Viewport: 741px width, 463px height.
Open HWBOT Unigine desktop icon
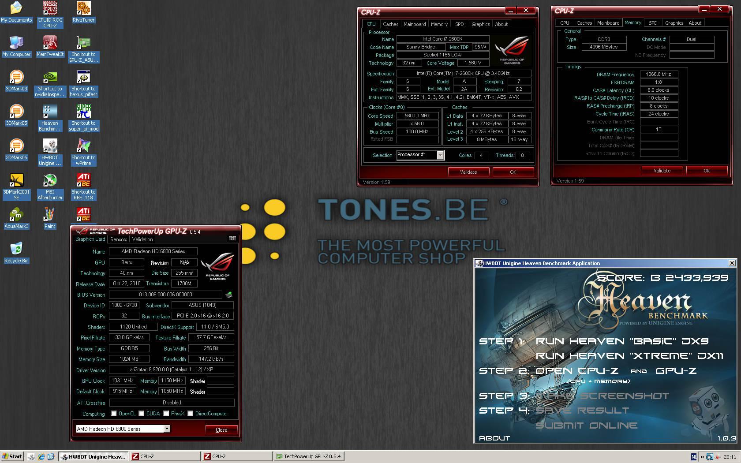pos(50,152)
